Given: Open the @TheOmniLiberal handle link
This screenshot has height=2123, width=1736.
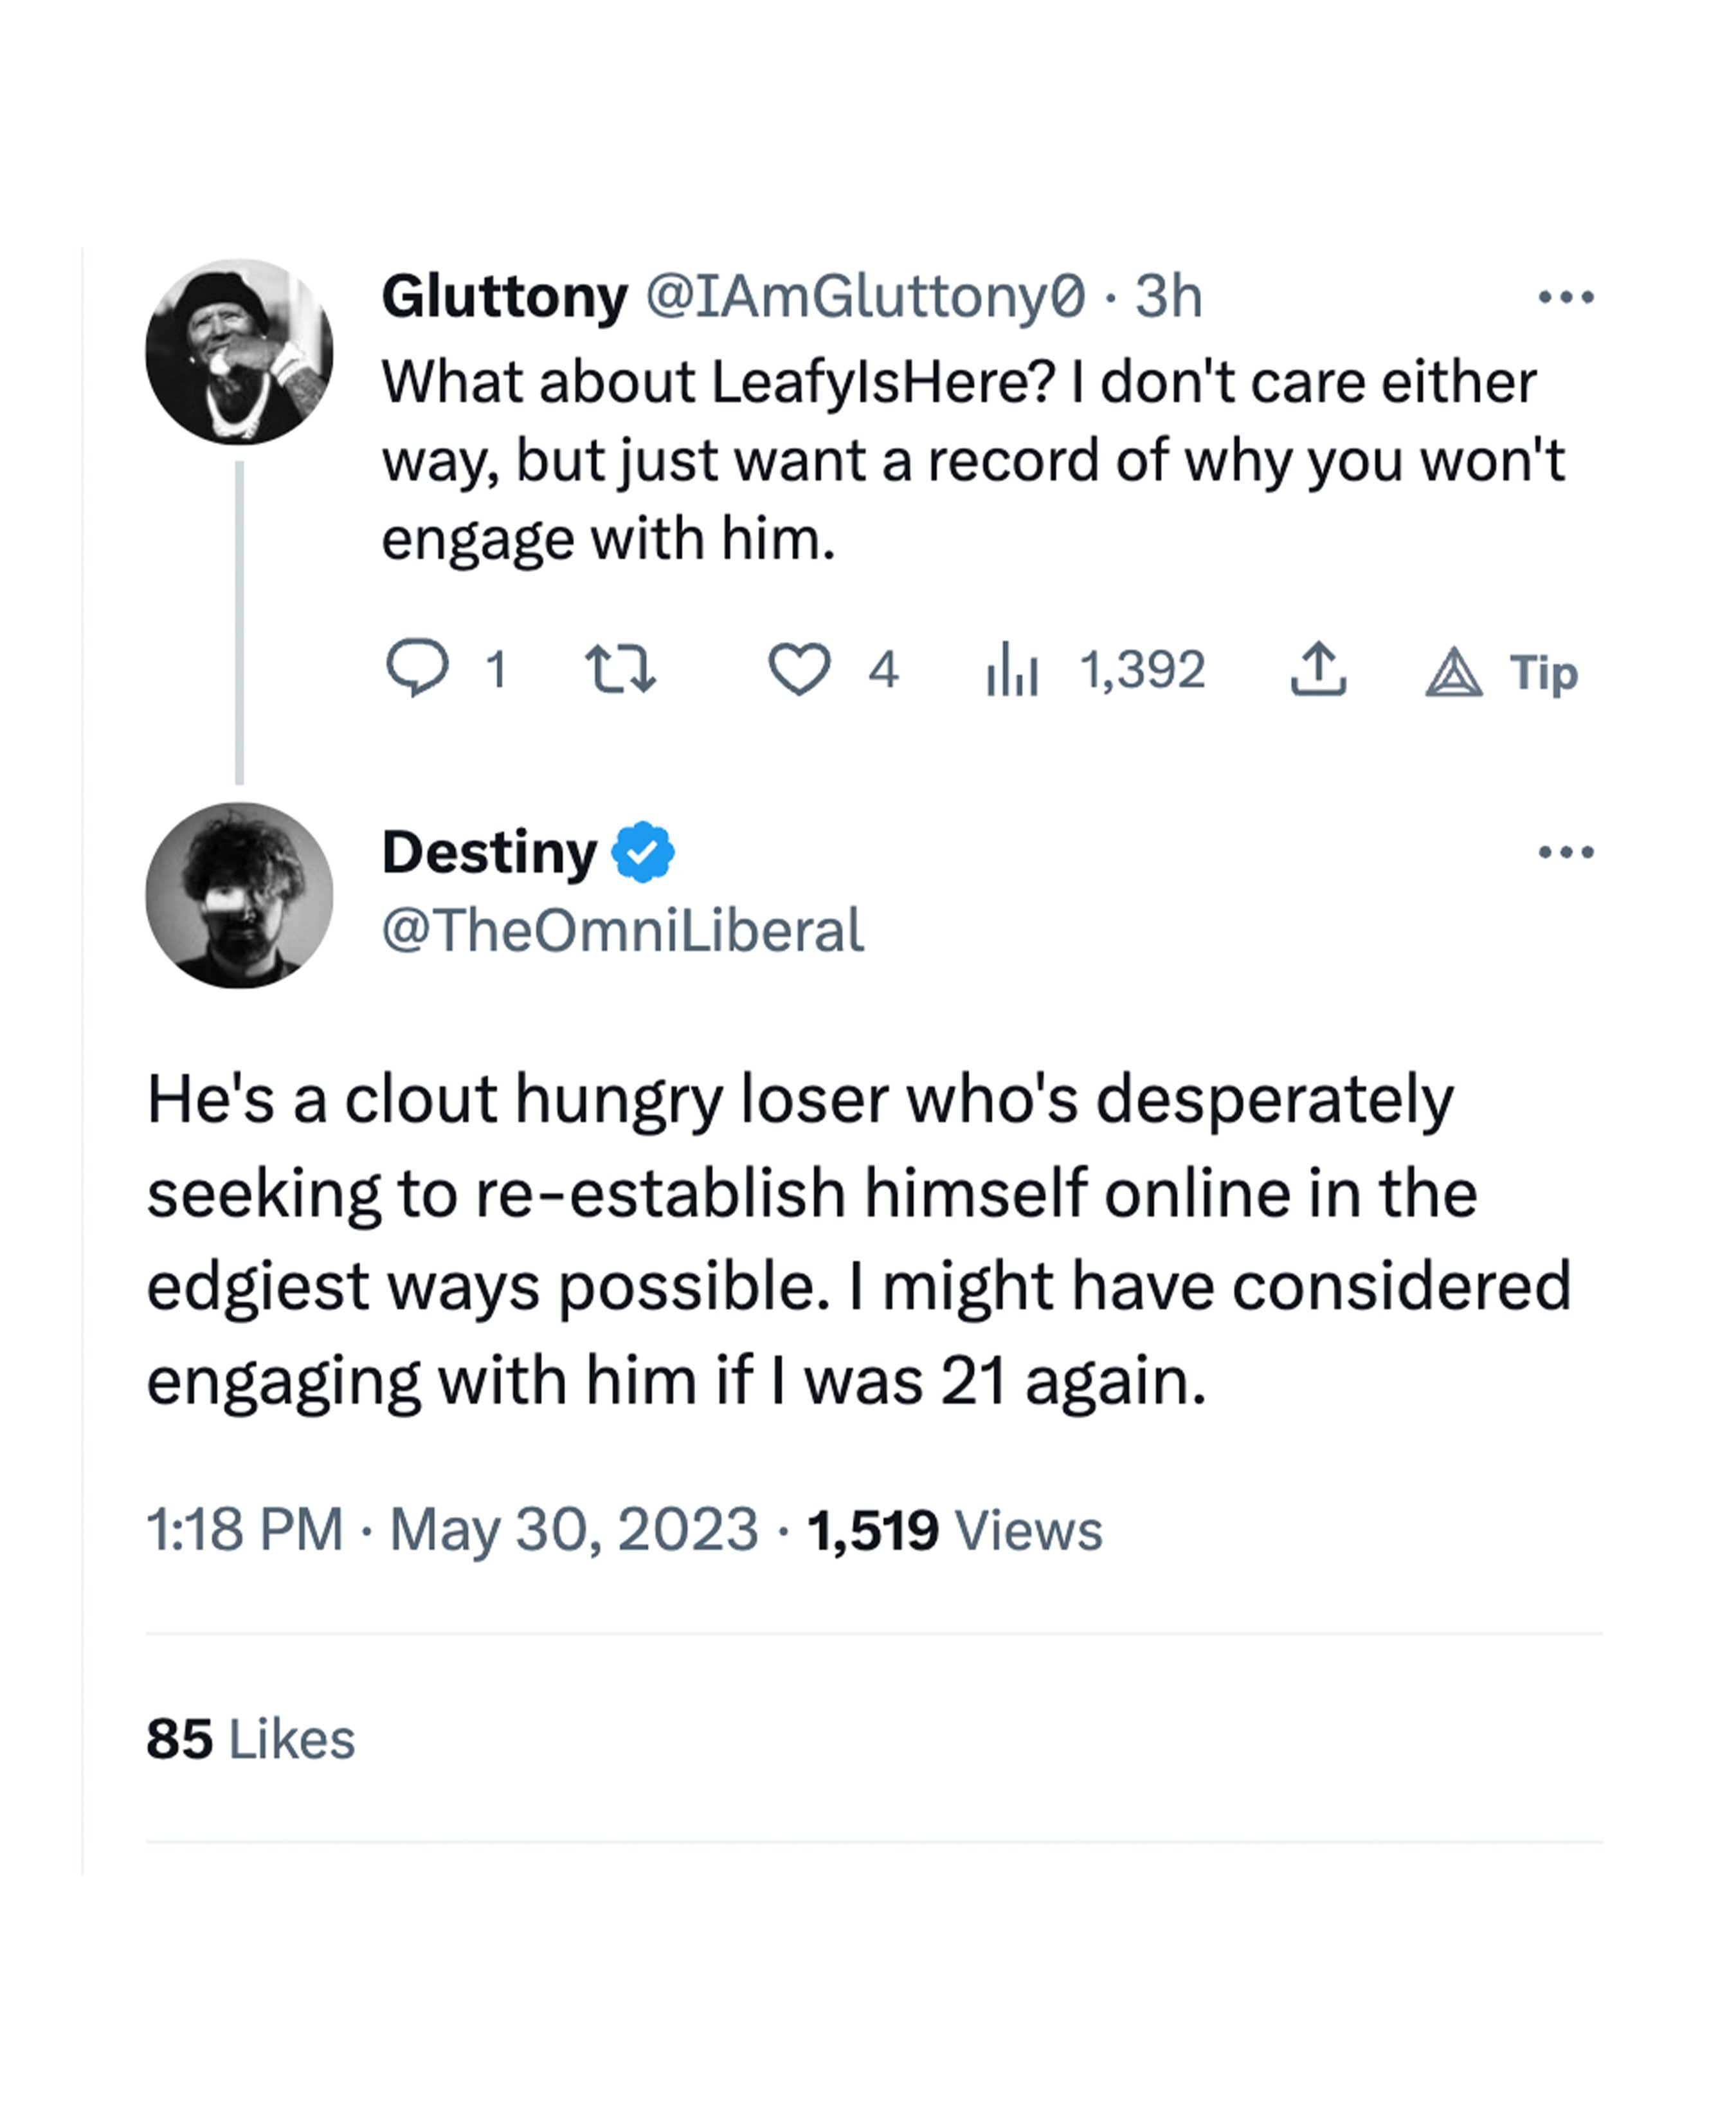Looking at the screenshot, I should [x=623, y=930].
